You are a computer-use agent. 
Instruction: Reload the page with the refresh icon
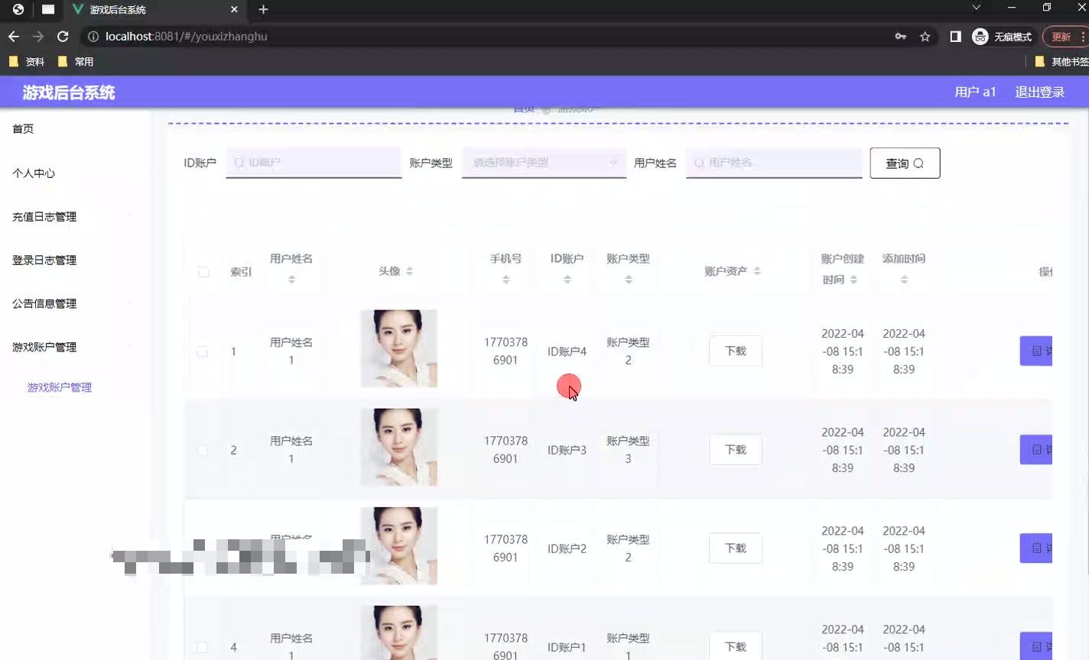tap(63, 36)
